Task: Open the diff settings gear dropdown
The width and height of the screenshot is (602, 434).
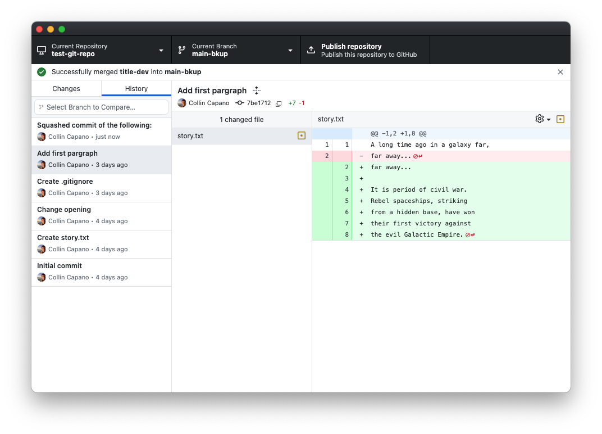Action: click(x=543, y=119)
